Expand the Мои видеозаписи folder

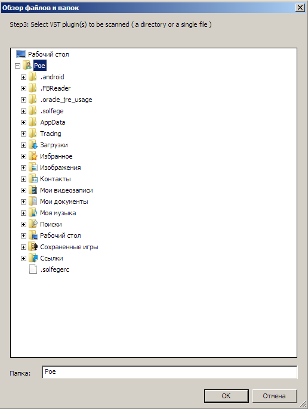coord(23,191)
